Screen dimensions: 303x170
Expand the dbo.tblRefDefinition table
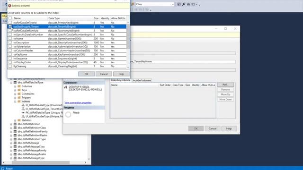click(x=11, y=124)
